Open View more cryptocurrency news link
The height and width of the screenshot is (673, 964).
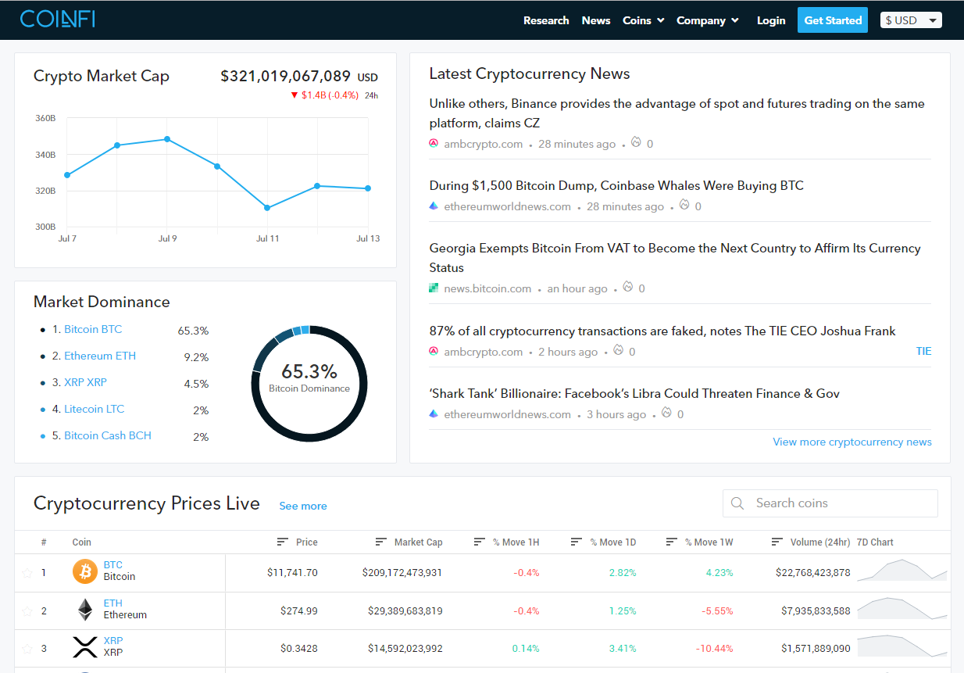click(x=852, y=442)
